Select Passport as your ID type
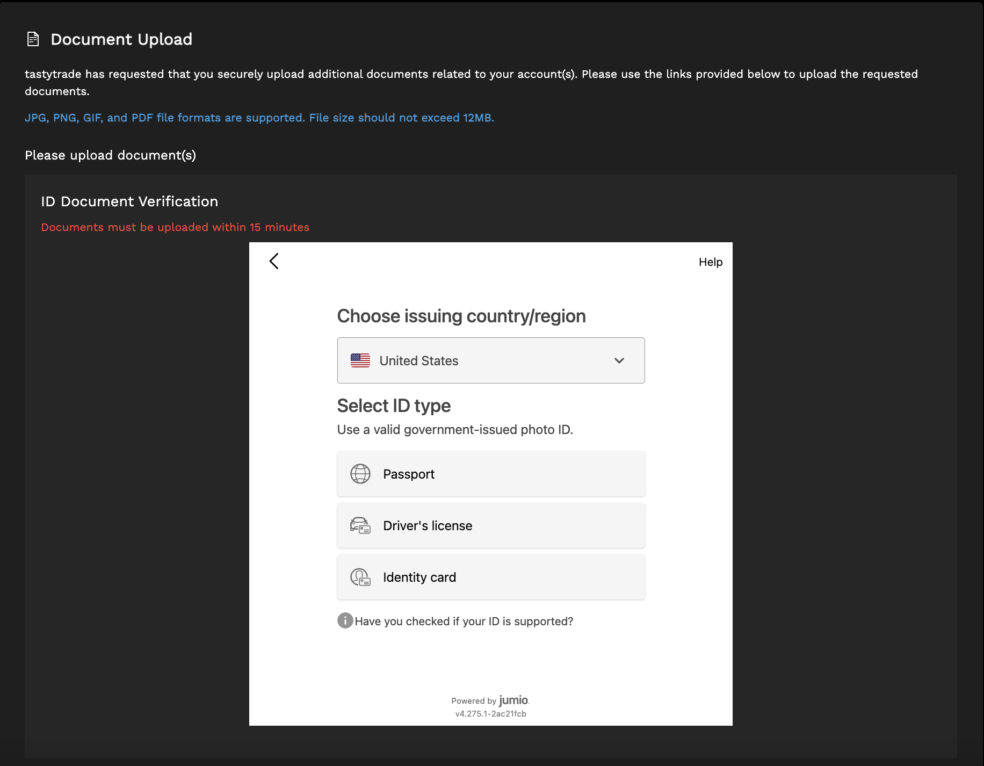The width and height of the screenshot is (984, 766). tap(490, 474)
